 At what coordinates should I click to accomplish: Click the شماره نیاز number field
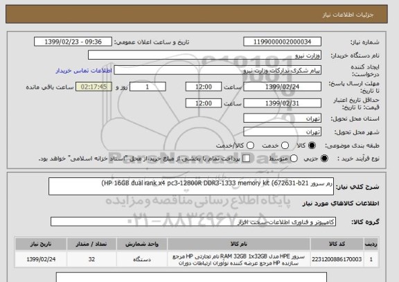click(x=282, y=42)
